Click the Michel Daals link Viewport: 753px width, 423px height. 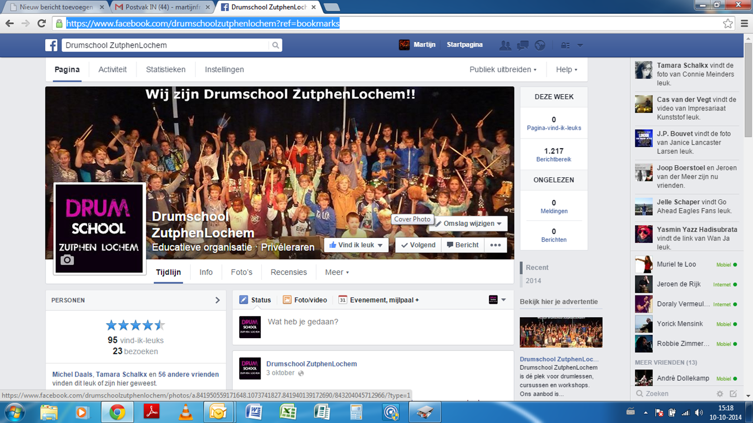72,374
